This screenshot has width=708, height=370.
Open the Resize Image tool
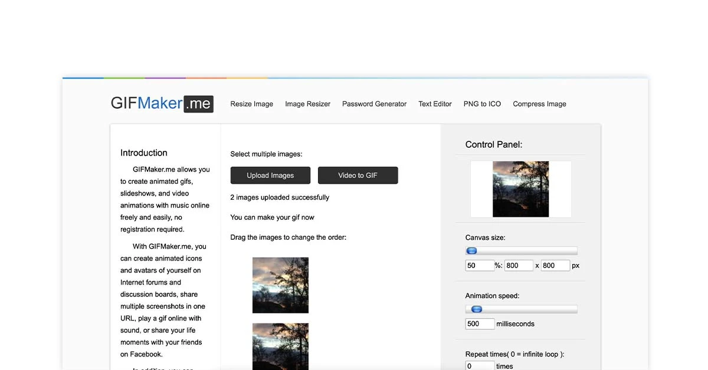[251, 104]
